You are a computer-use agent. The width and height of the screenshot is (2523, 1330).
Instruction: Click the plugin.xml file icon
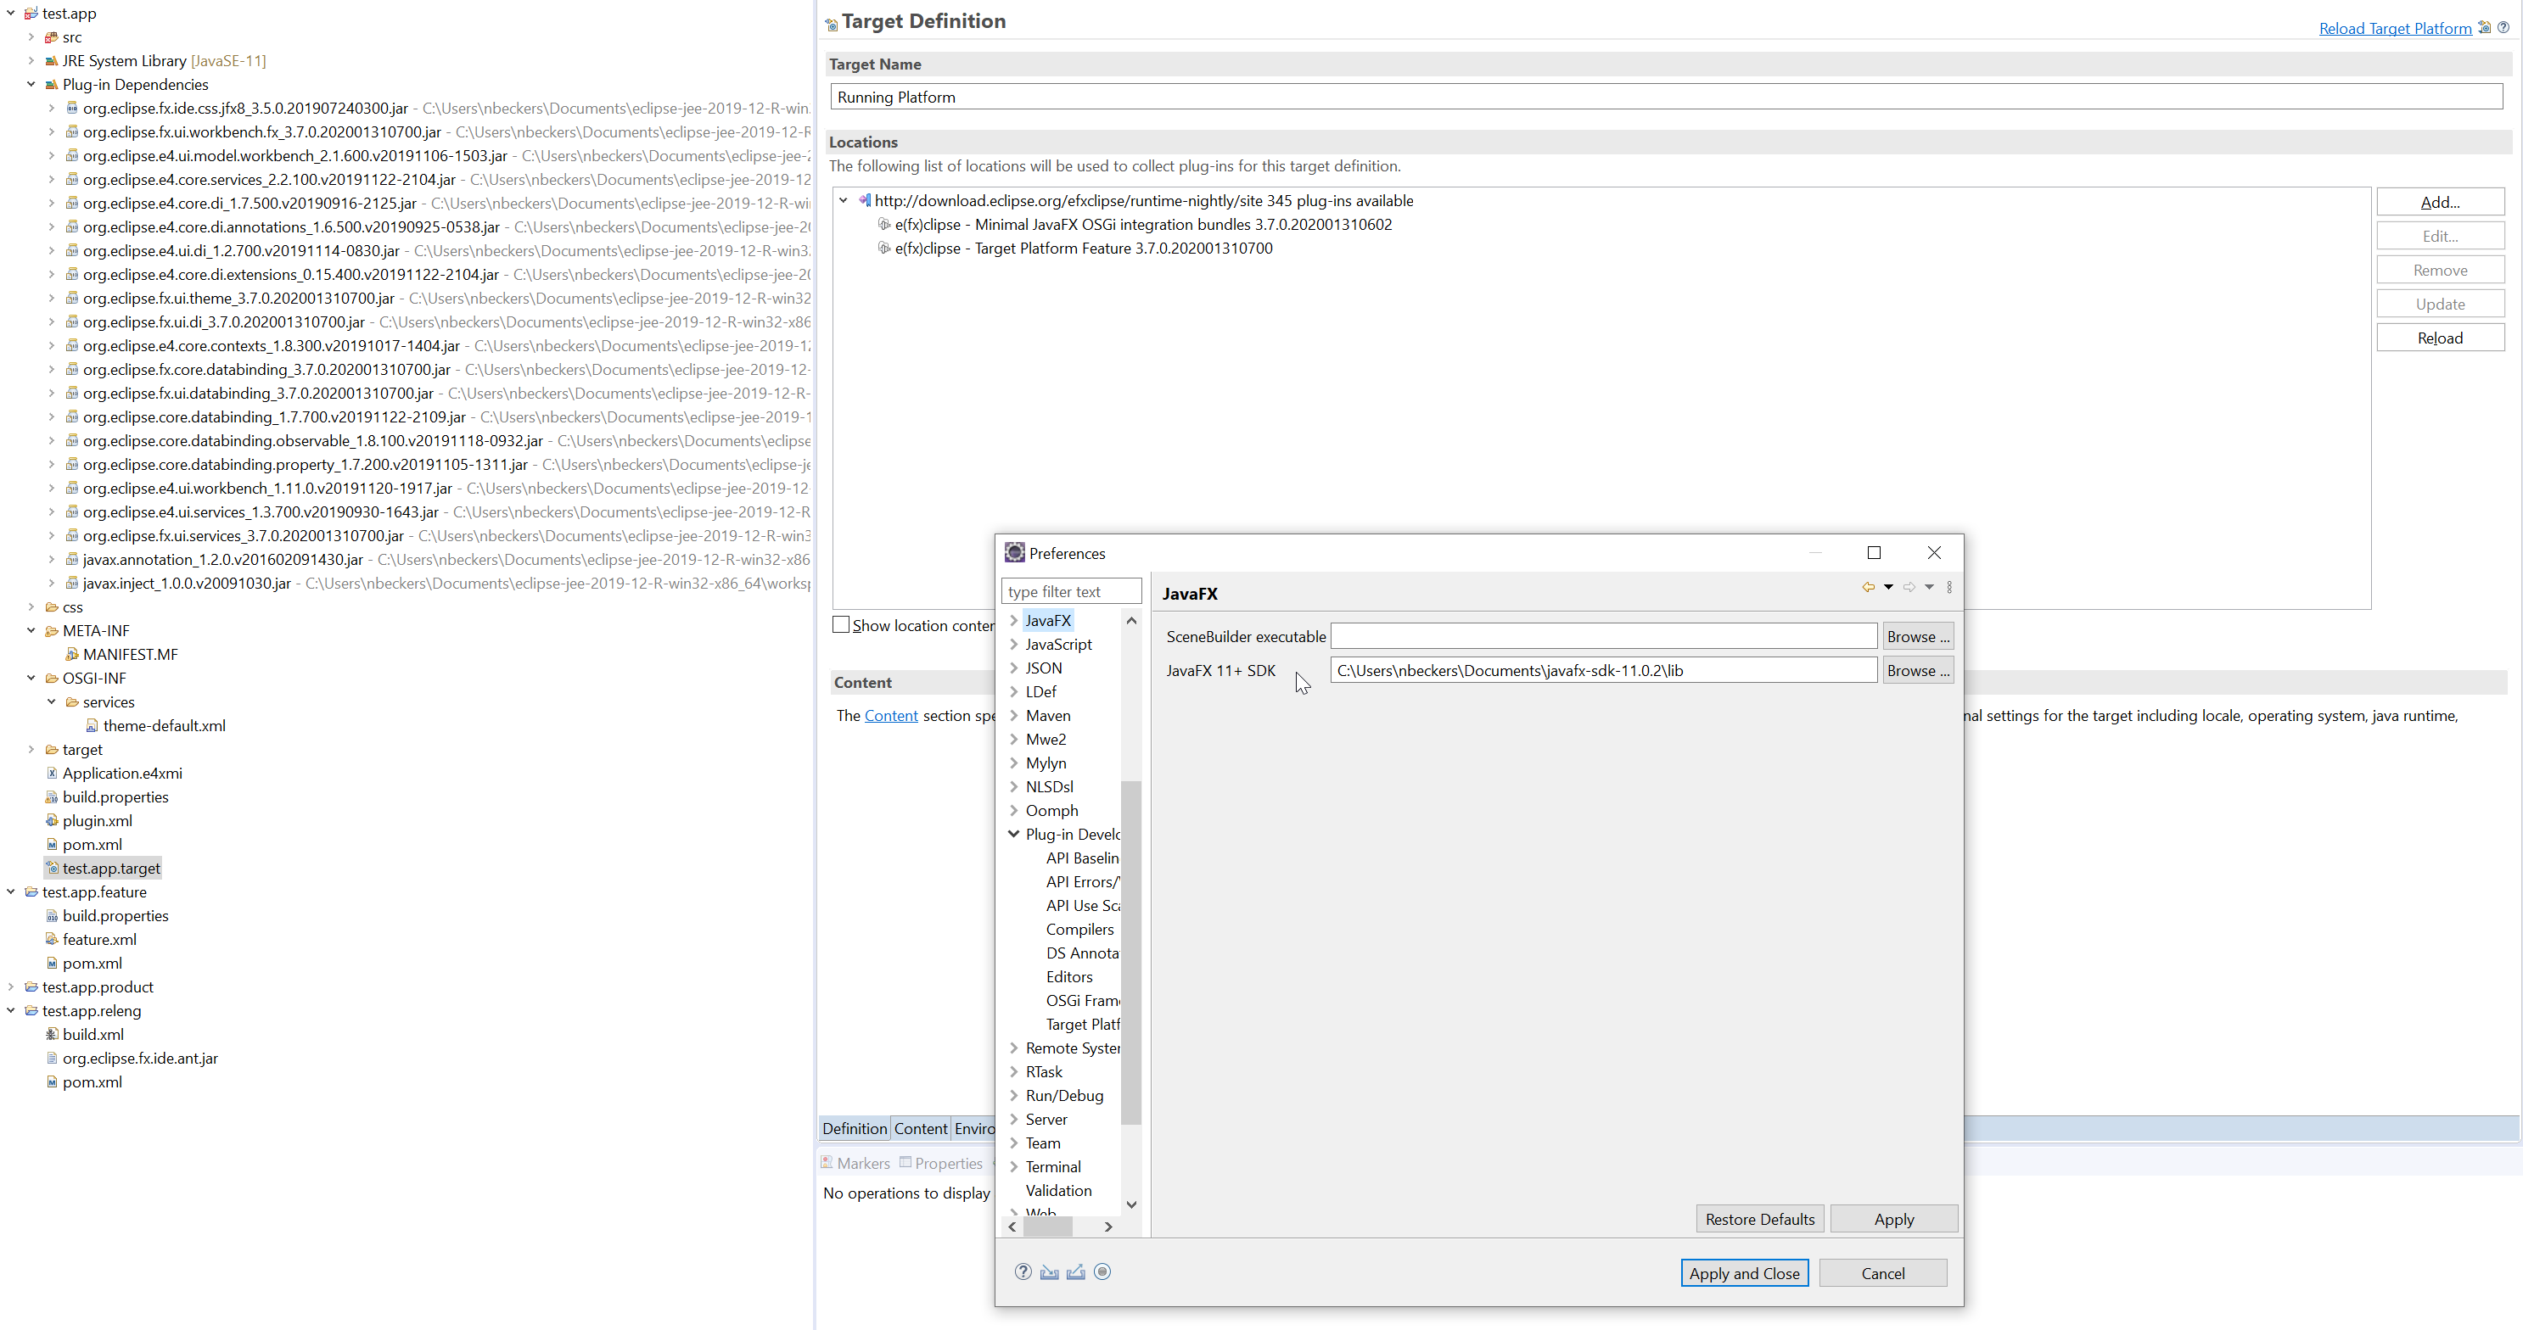[x=52, y=820]
